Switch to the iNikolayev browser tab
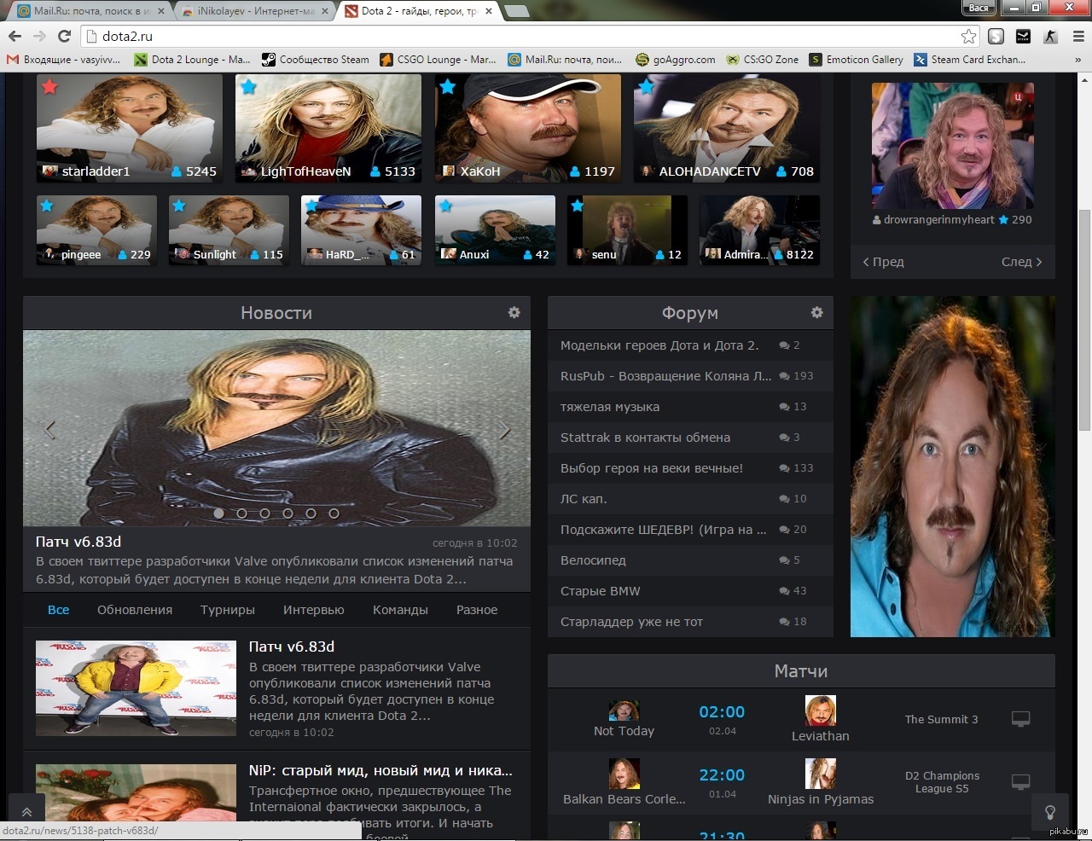This screenshot has height=841, width=1092. (256, 11)
